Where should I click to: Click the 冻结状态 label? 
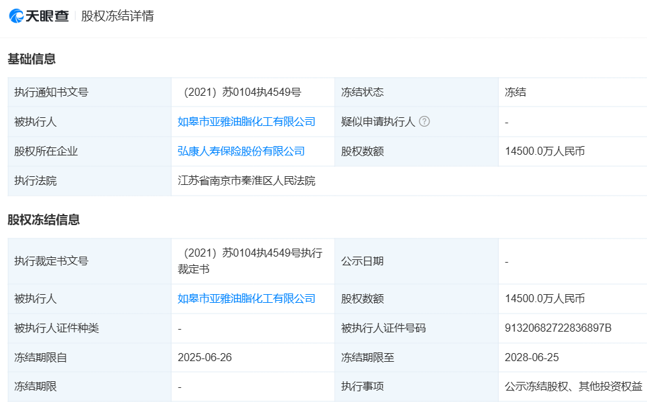tap(362, 92)
